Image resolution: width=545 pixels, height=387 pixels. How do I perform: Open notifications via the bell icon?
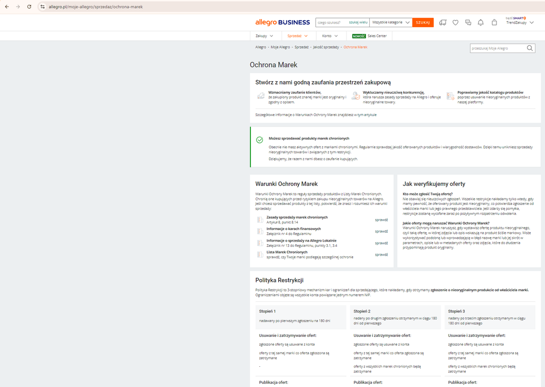(481, 22)
